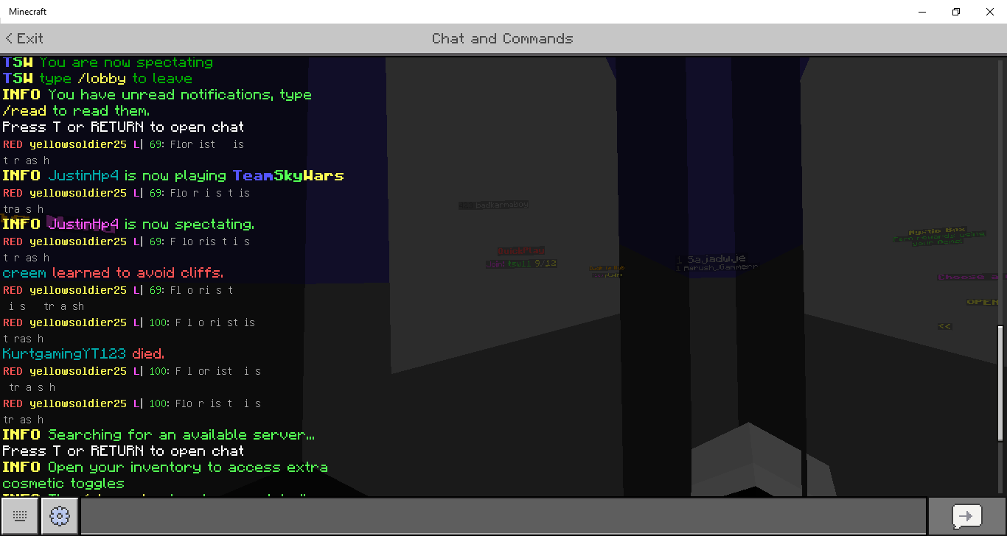Image resolution: width=1007 pixels, height=536 pixels.
Task: Go back using the Exit arrow
Action: point(24,38)
